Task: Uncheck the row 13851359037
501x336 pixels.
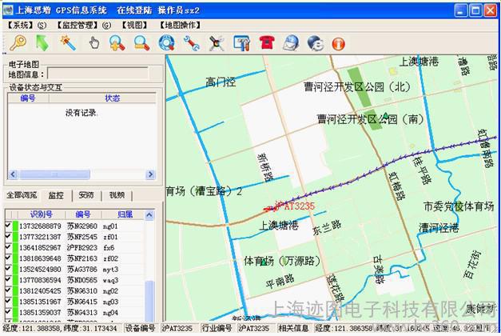Action: point(8,312)
